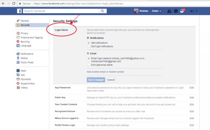Click the Facebook logo icon

(19, 11)
